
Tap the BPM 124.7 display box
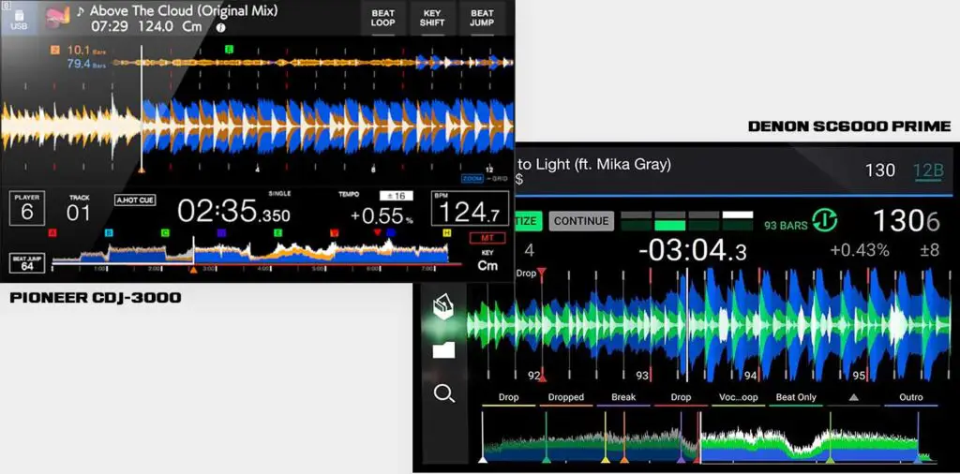470,209
